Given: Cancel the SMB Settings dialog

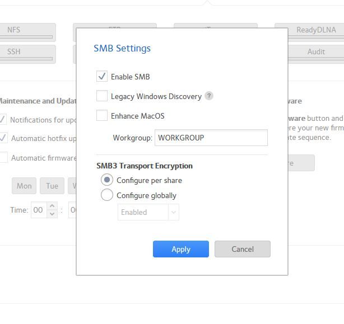Looking at the screenshot, I should coord(242,249).
